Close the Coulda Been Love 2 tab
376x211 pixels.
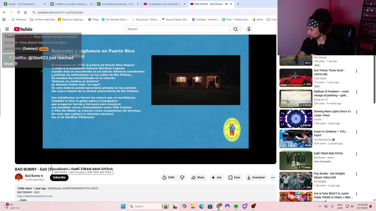184,4
